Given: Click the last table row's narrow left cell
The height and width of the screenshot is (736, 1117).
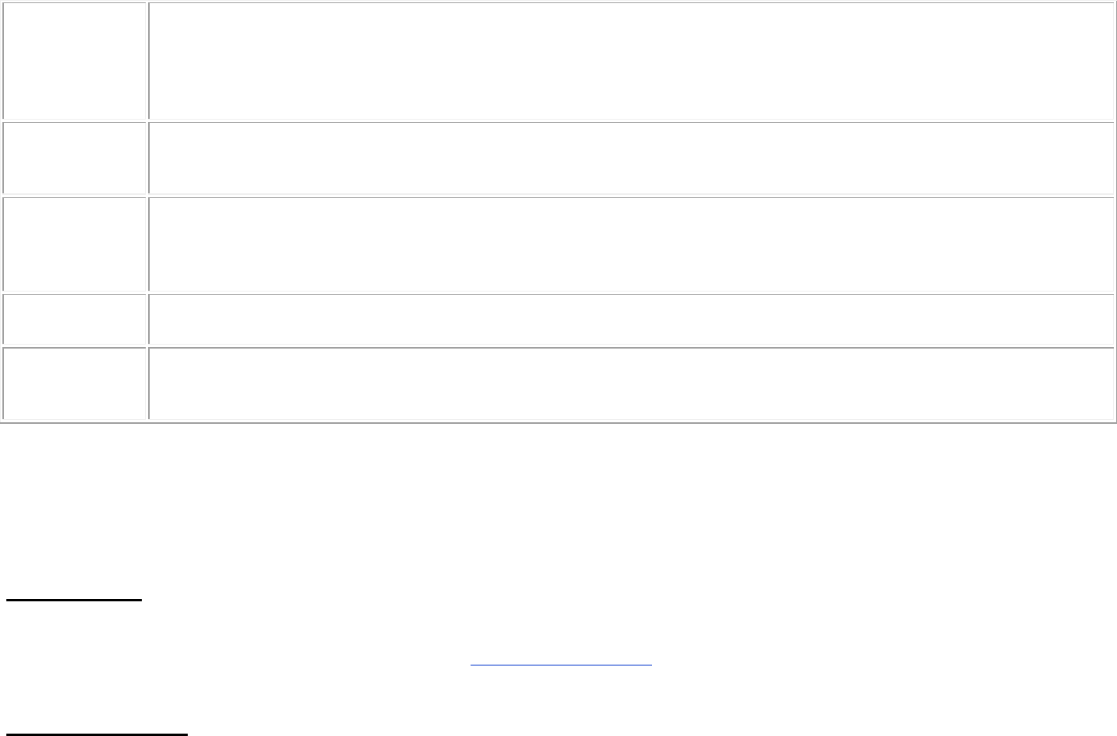Looking at the screenshot, I should (x=74, y=383).
